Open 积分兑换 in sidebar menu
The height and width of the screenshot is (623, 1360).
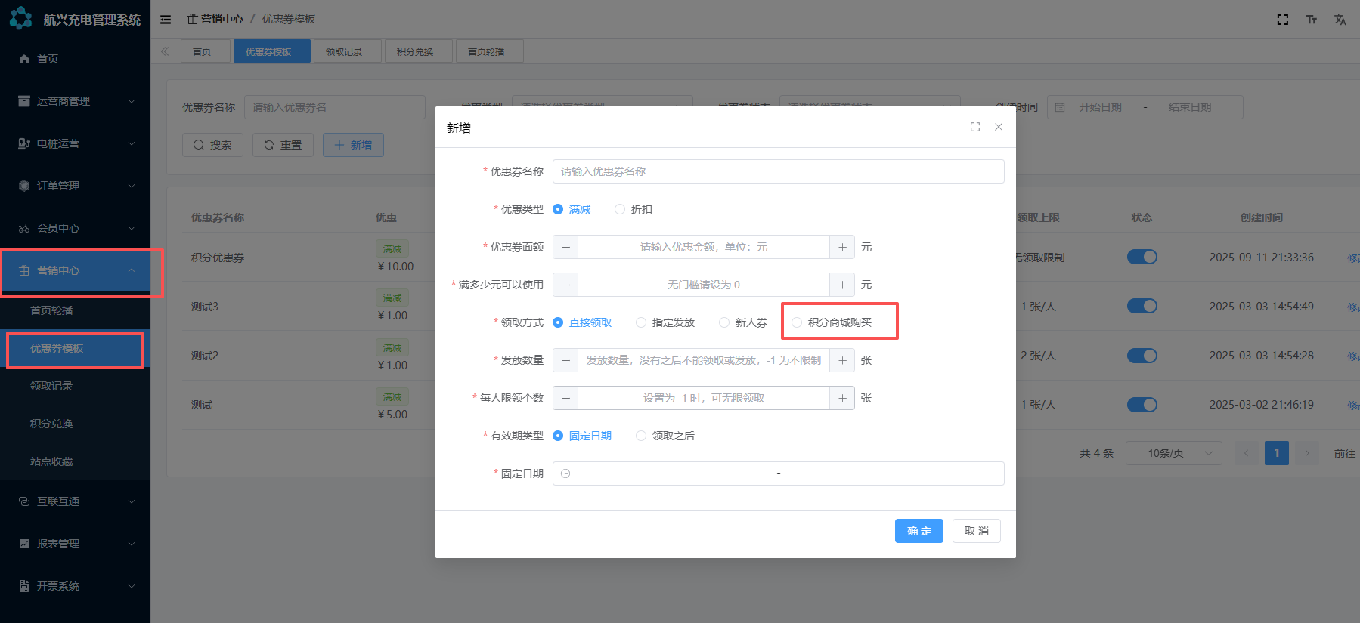(51, 424)
